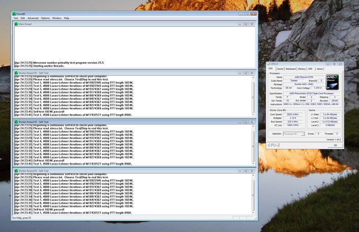Viewport: 359px width, 232px height.
Task: Maximize the Worker thread #1 child window
Action: (246, 73)
